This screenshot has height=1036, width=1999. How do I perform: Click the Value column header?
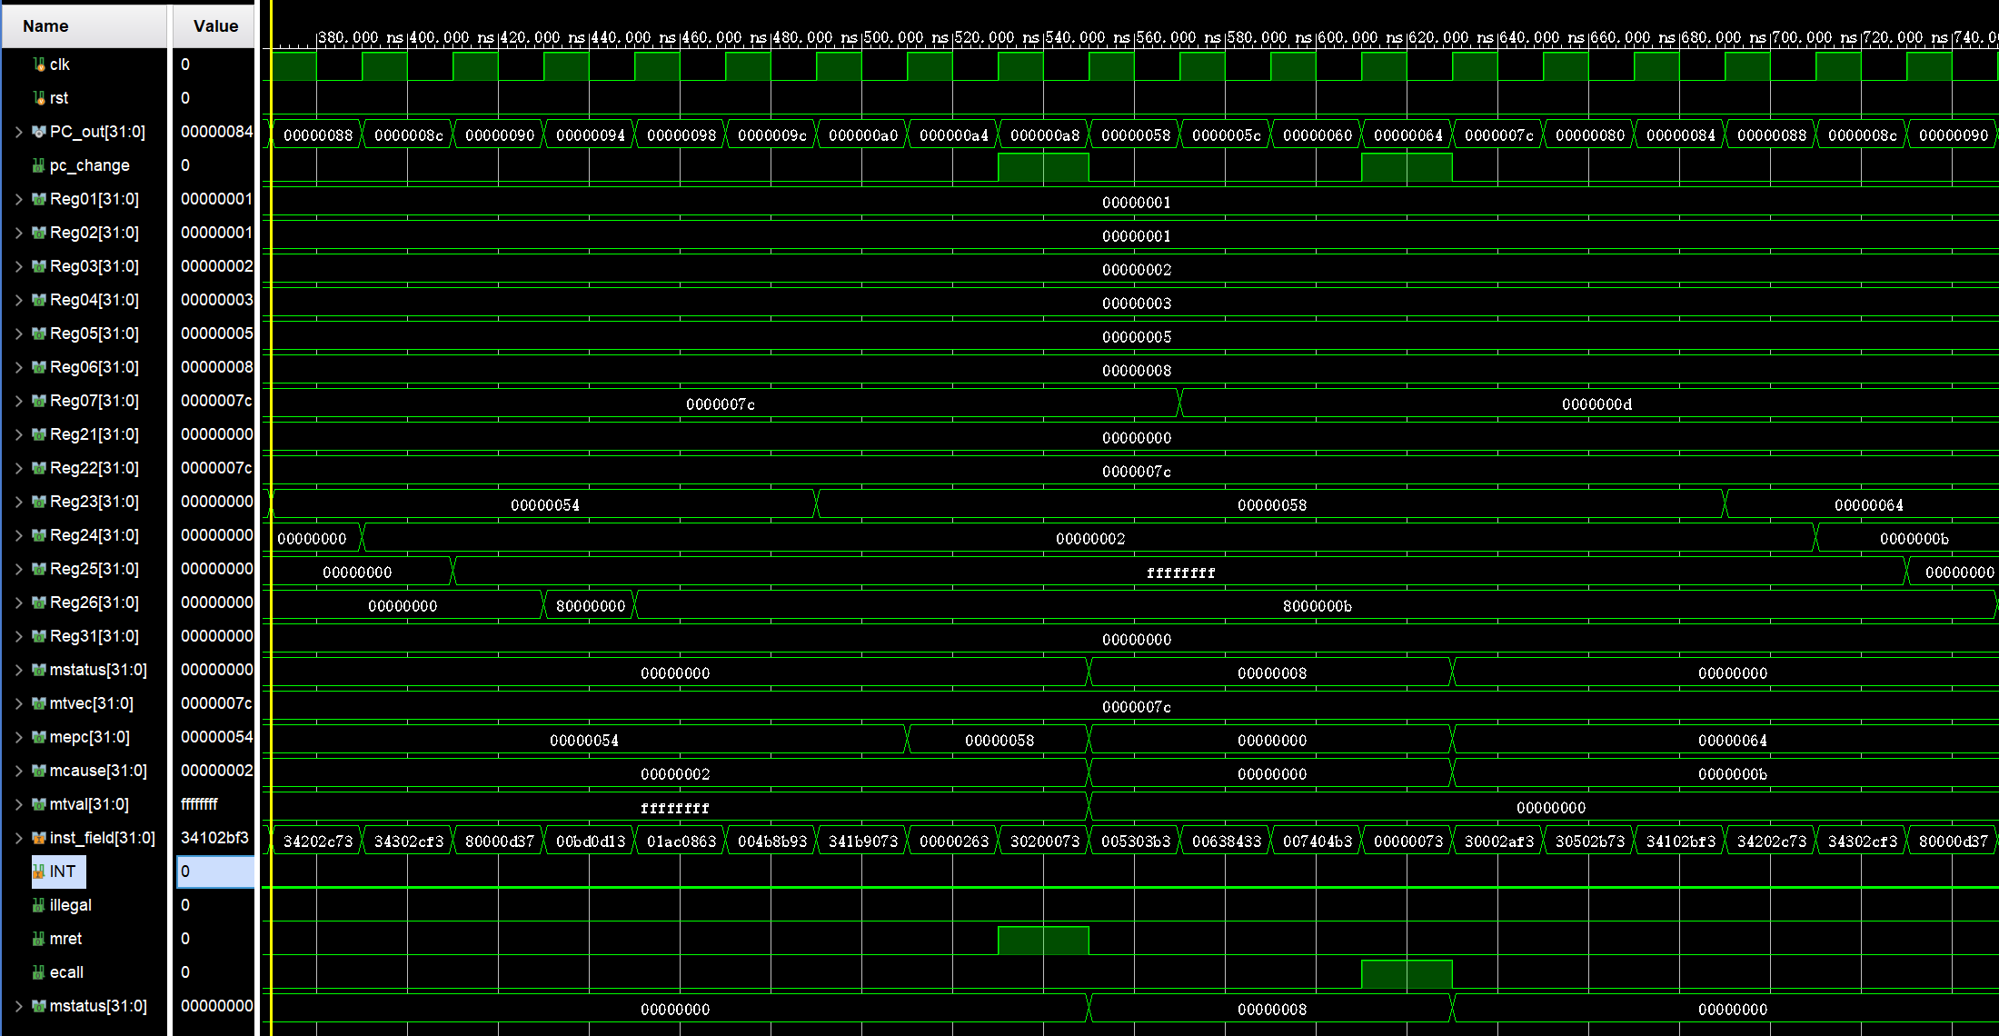click(x=215, y=26)
